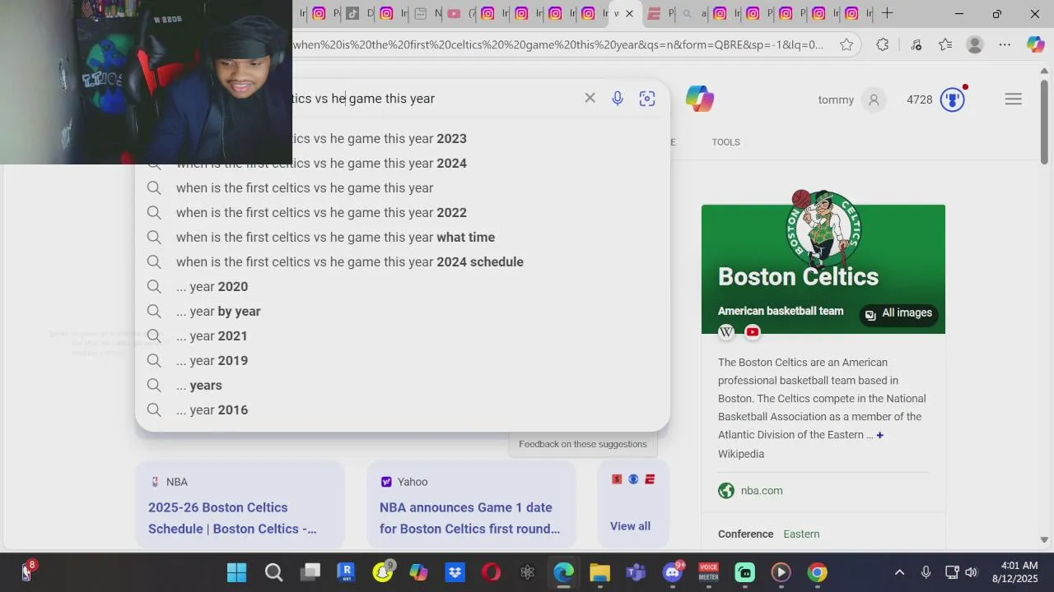Open Google Chrome from the taskbar

click(x=817, y=572)
